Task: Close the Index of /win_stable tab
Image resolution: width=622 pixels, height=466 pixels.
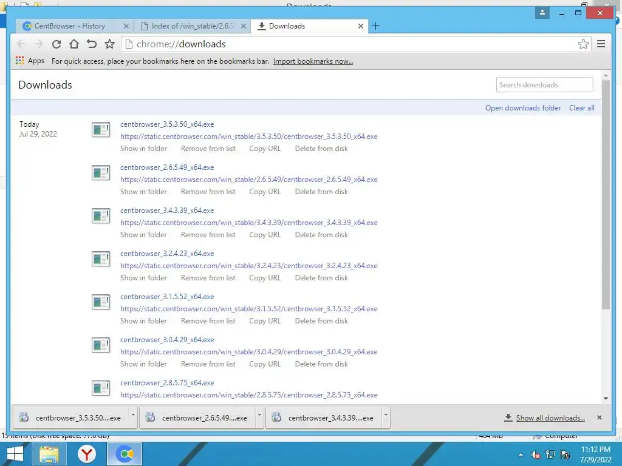Action: pyautogui.click(x=244, y=26)
